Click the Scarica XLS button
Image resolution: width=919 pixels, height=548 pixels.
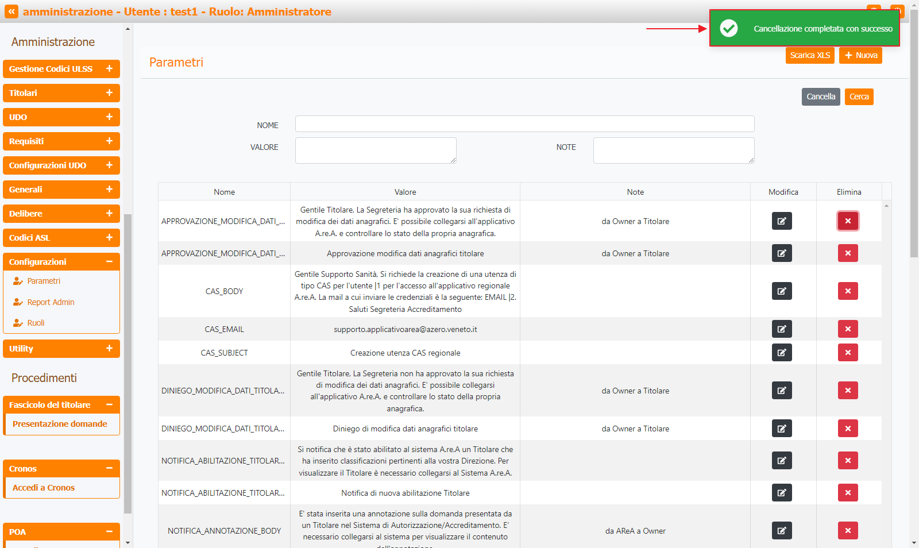tap(809, 55)
